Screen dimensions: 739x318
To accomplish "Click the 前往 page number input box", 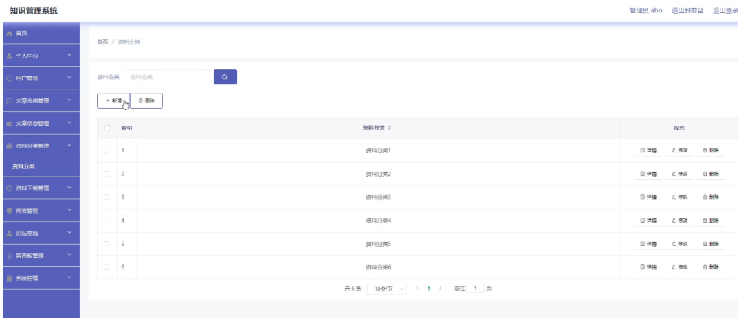I will (476, 288).
